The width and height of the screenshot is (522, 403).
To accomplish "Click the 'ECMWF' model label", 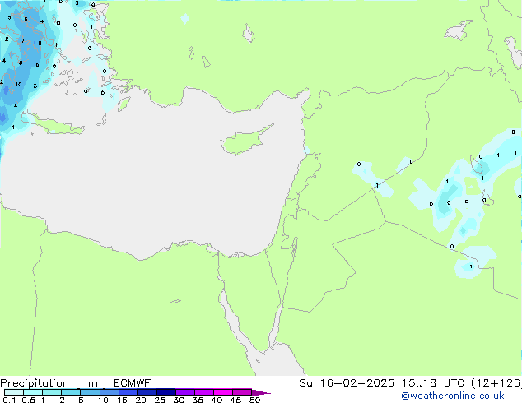I will (133, 383).
